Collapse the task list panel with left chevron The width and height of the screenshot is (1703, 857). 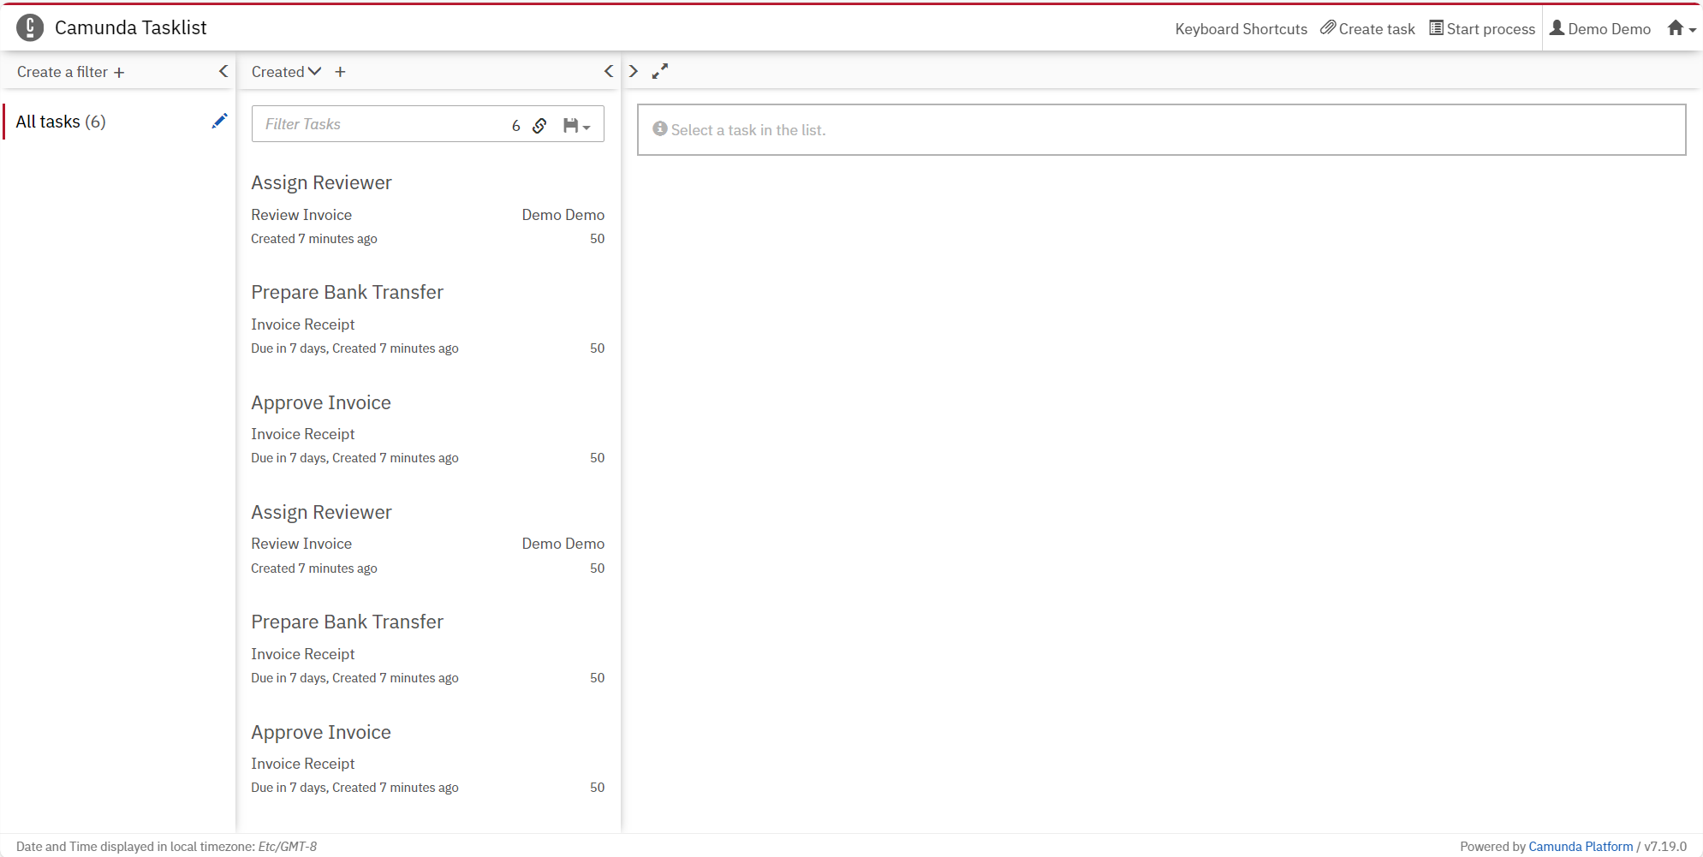[x=609, y=72]
